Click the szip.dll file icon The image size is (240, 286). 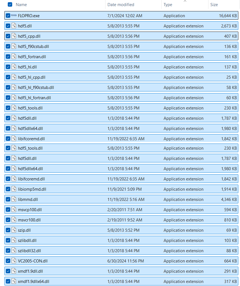coord(14,230)
